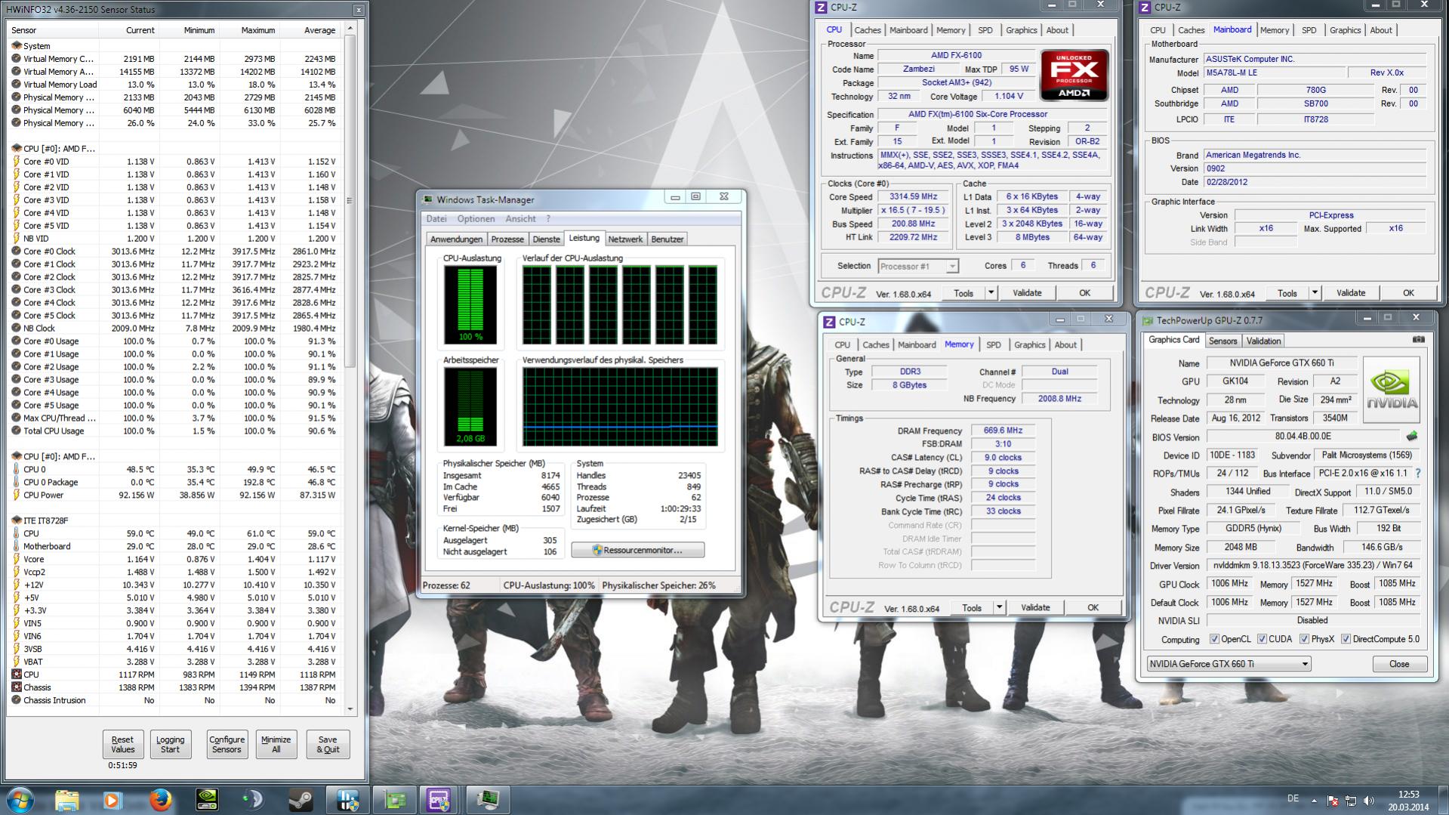Click the Bus Interface question mark icon

click(x=1418, y=474)
